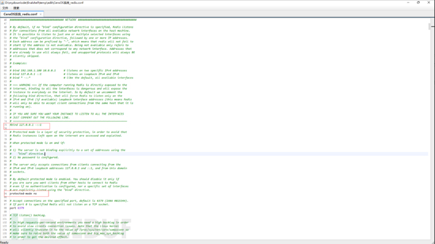Click the '# TCP listen() backlog.' line
This screenshot has width=435, height=244.
28,215
